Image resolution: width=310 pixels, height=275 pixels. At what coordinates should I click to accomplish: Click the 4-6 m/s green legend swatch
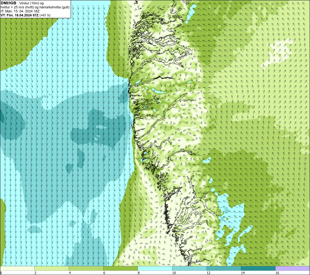[86, 268]
